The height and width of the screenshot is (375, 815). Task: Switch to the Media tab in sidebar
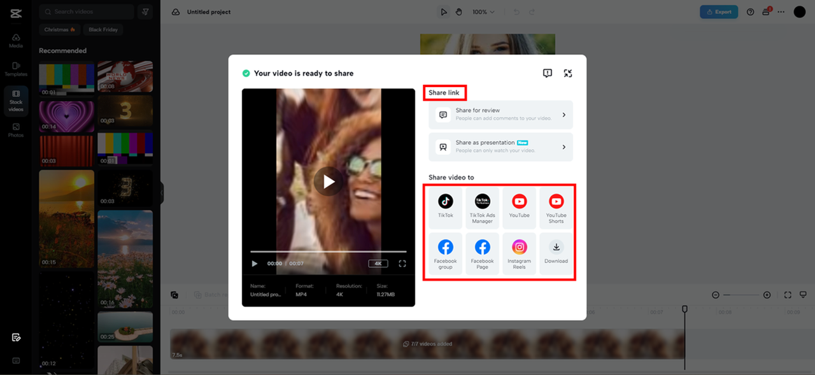tap(15, 39)
